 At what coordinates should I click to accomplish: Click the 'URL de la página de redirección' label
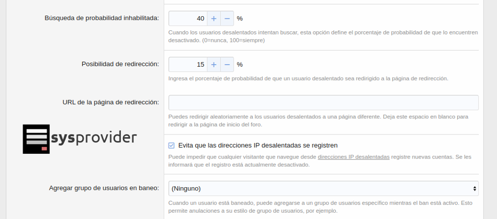[x=110, y=102]
